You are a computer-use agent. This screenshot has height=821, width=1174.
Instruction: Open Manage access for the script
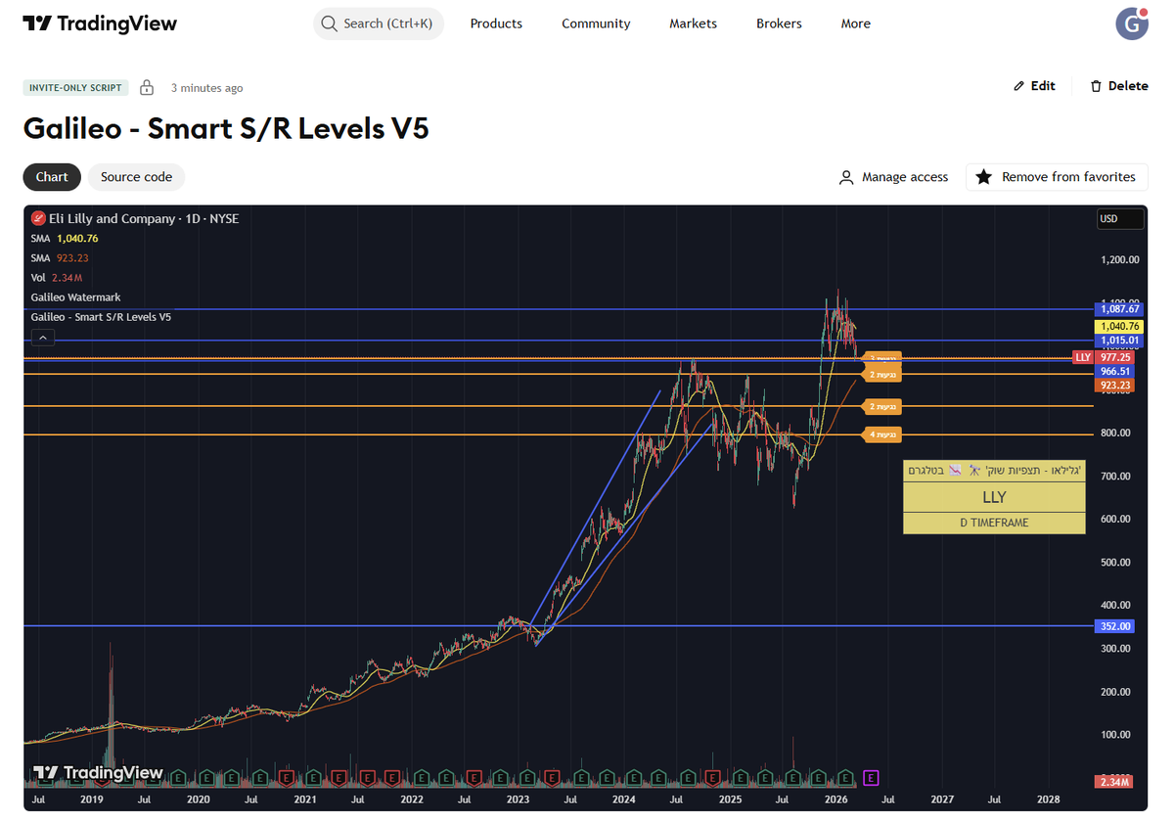894,177
